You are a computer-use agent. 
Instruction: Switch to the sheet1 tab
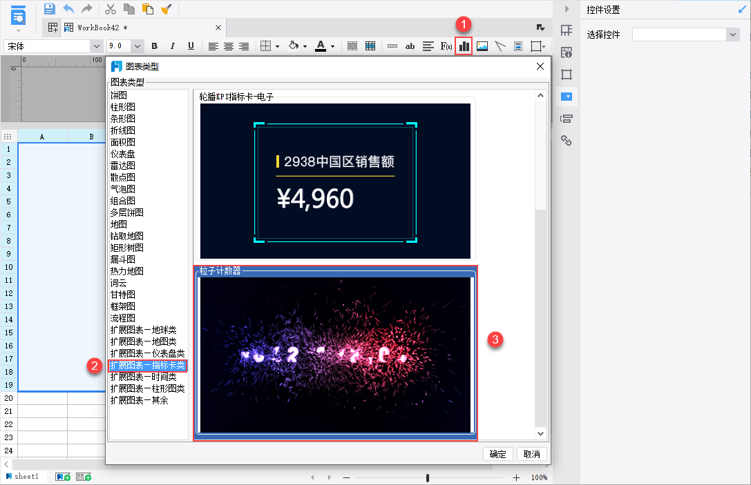(x=26, y=477)
